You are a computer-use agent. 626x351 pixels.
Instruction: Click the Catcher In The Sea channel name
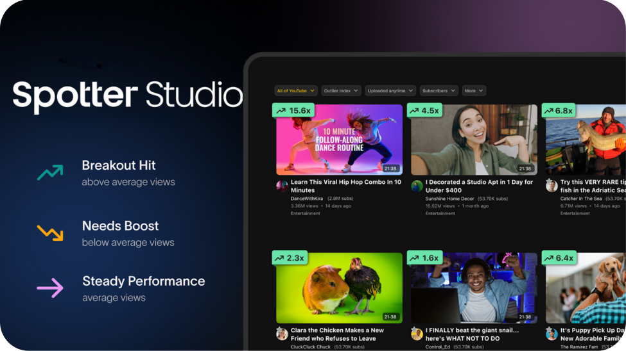pyautogui.click(x=581, y=199)
